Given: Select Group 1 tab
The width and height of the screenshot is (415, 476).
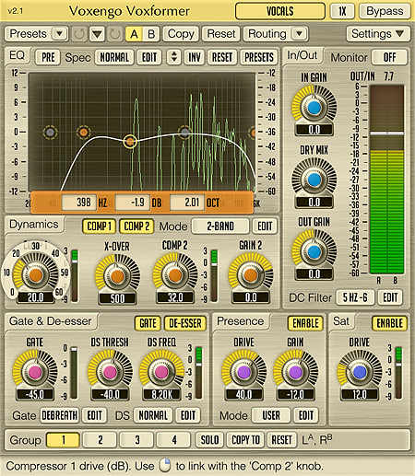Looking at the screenshot, I should pyautogui.click(x=63, y=440).
